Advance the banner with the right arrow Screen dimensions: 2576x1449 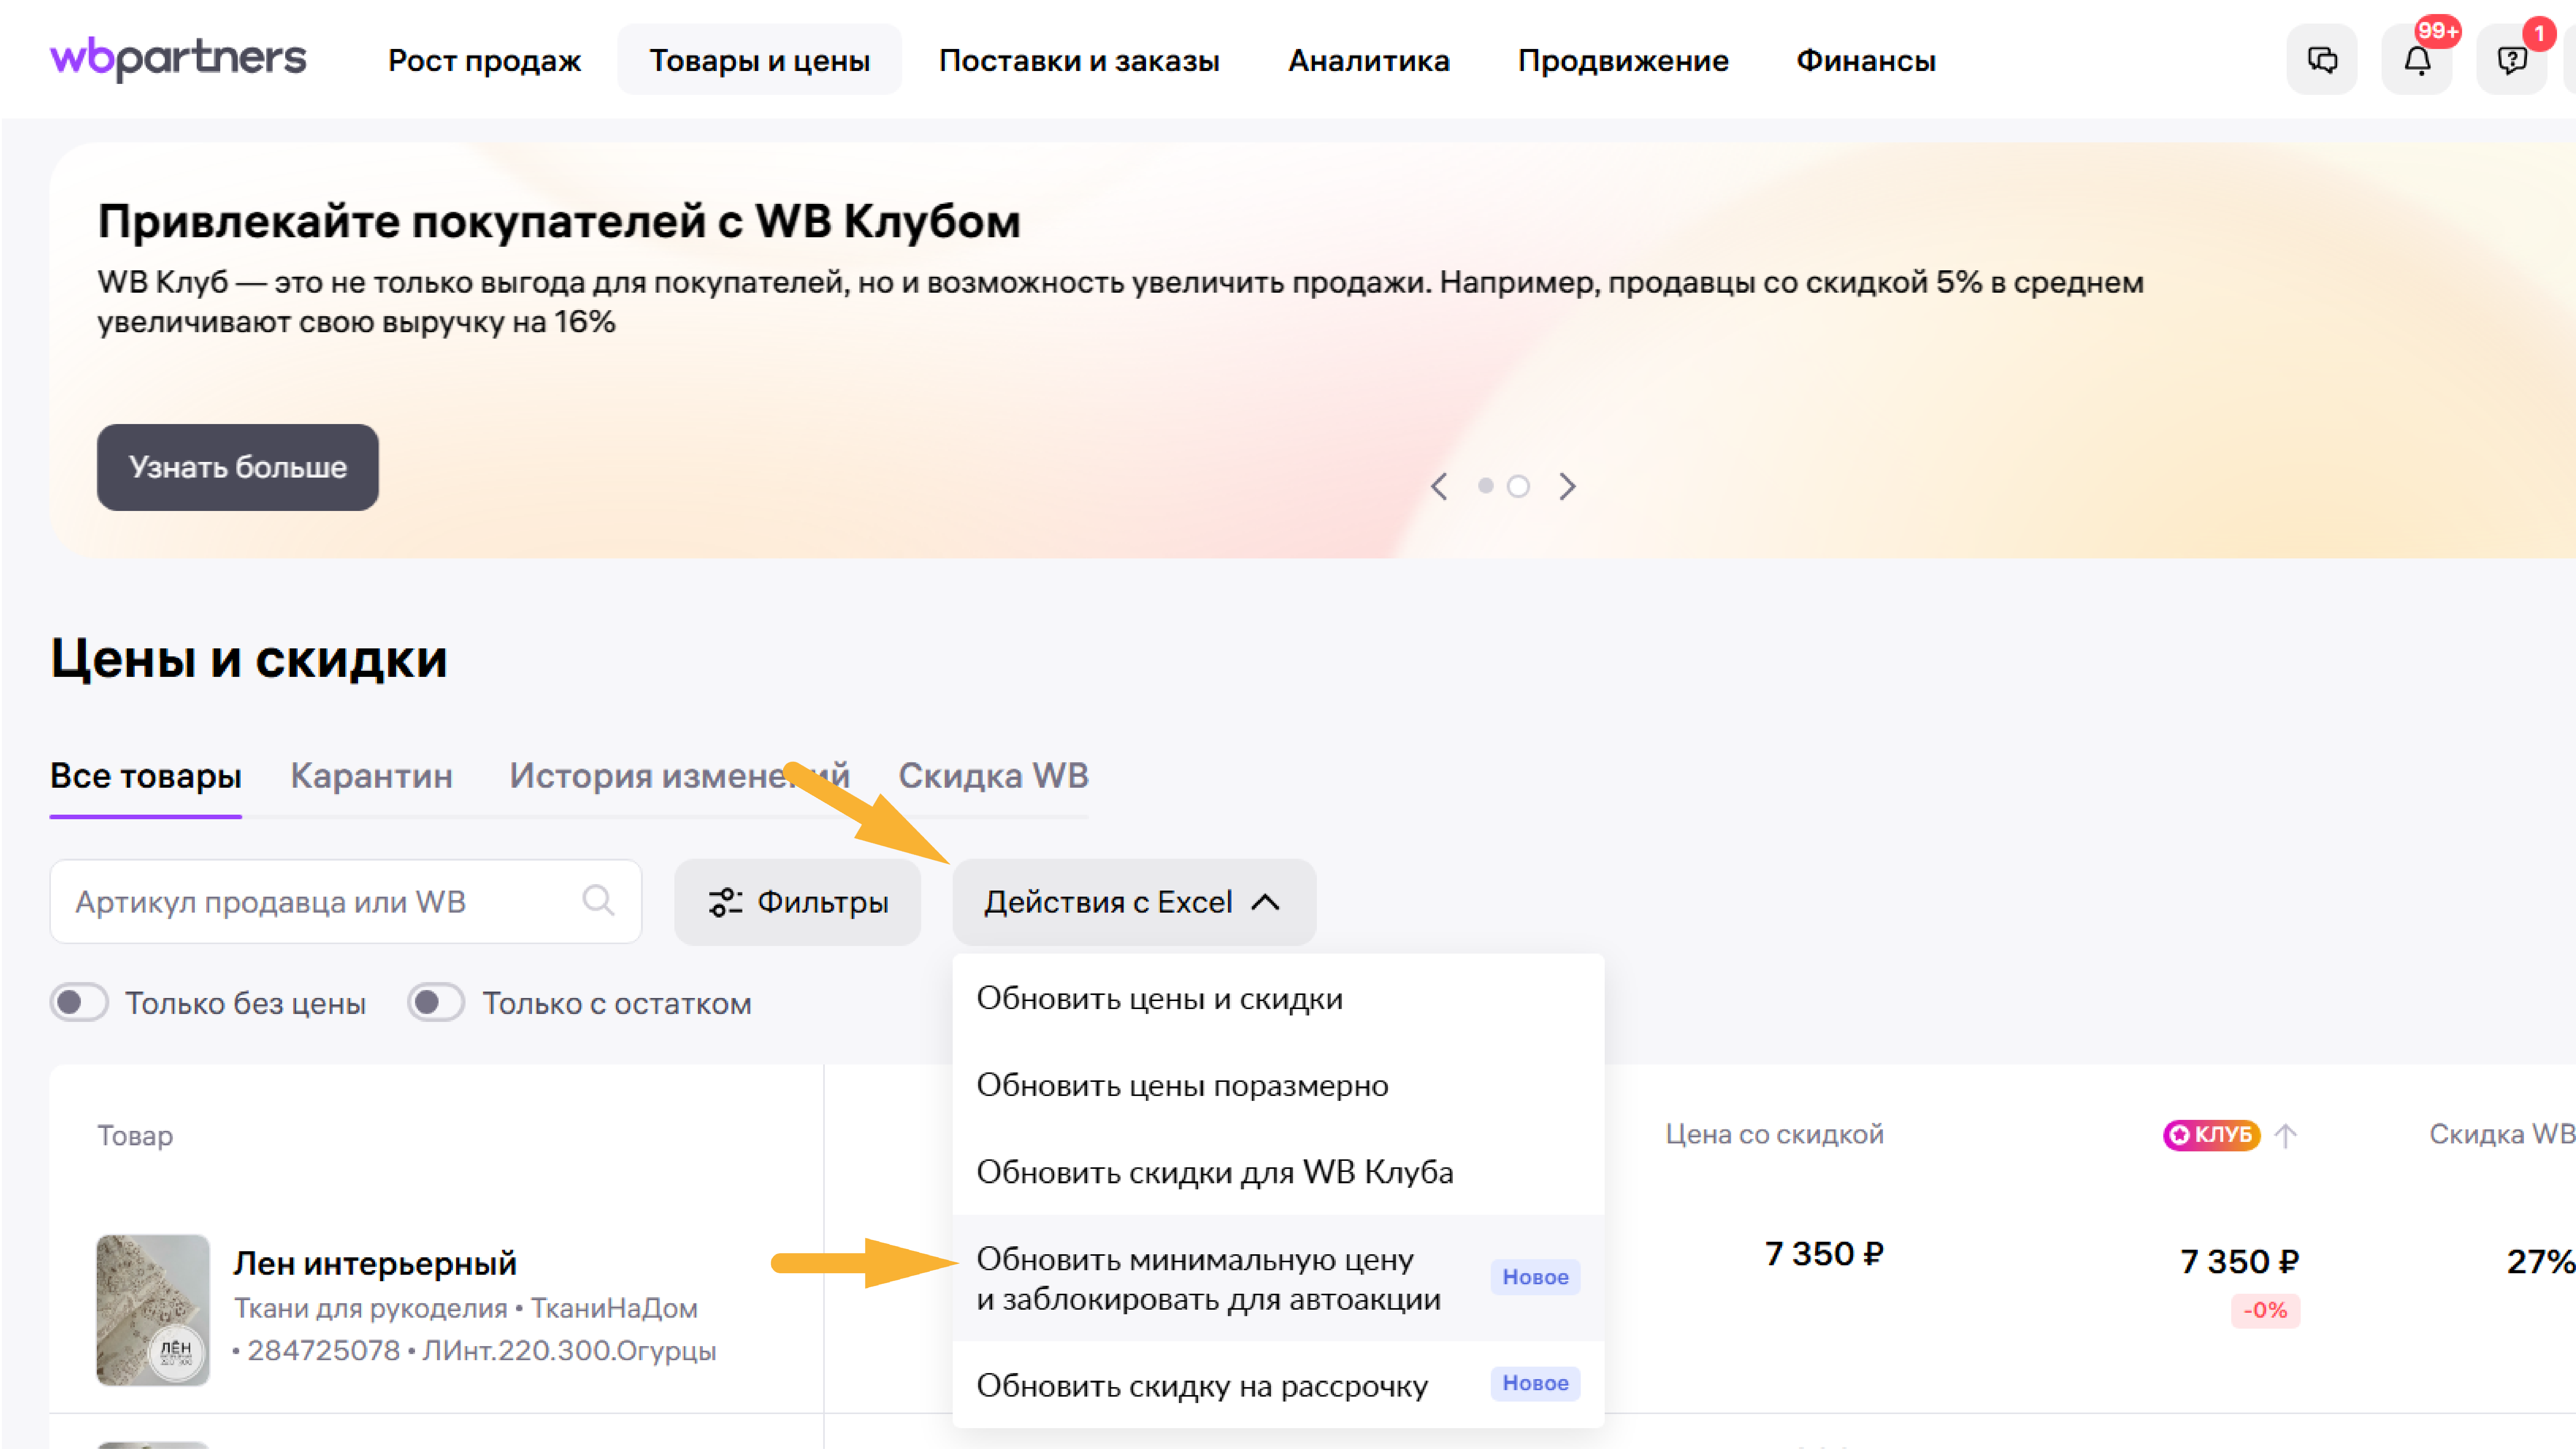[1567, 487]
